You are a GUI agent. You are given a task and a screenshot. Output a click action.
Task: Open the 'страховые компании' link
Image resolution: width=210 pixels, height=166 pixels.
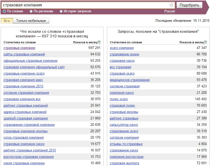19,48
